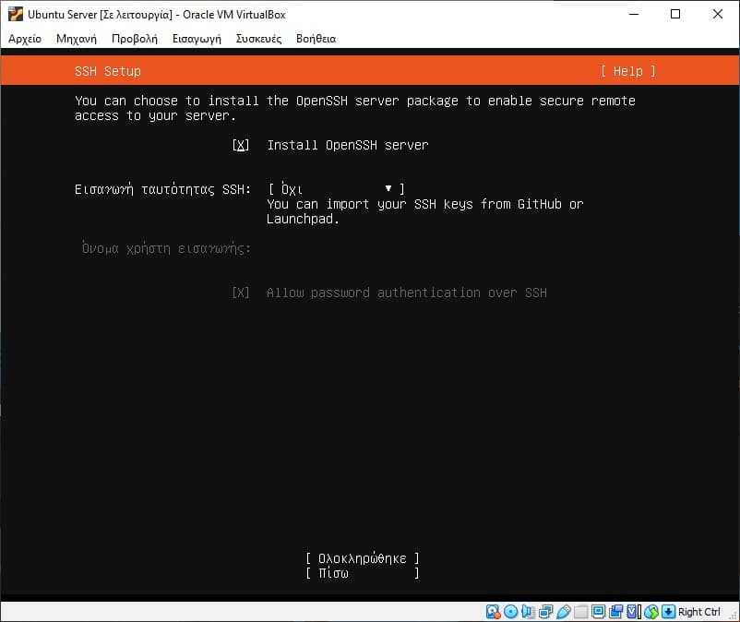
Task: Open the Συσκευές menu
Action: (258, 39)
